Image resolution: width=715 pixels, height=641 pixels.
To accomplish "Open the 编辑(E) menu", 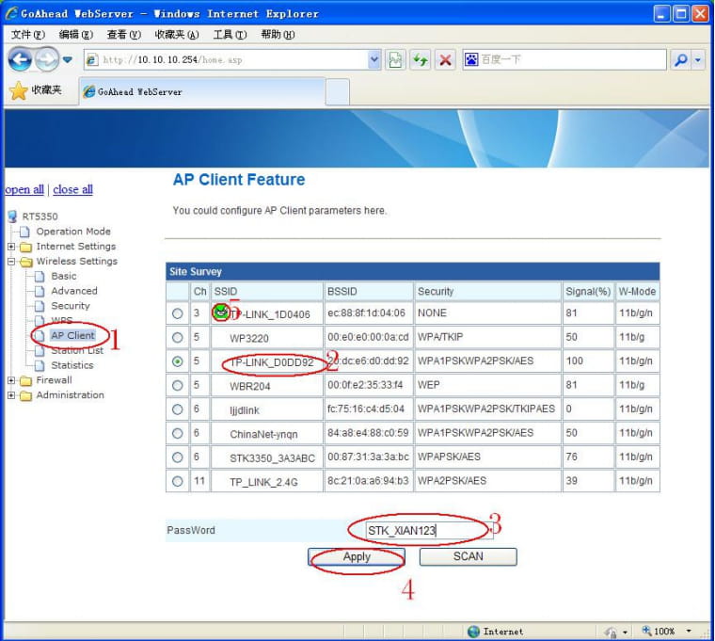I will (75, 35).
